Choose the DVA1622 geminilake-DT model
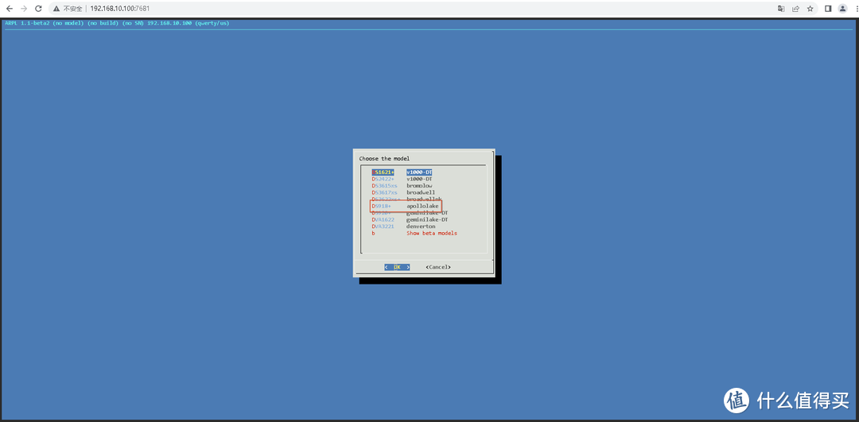Viewport: 859px width, 422px height. [410, 219]
